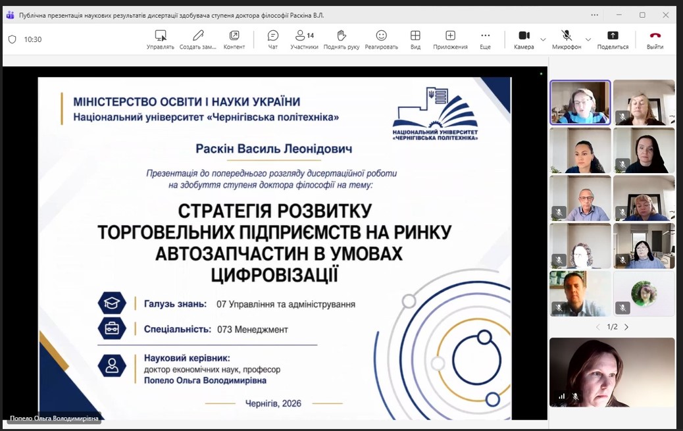Click the 10:30 meeting timer
Image resolution: width=683 pixels, height=431 pixels.
coord(33,39)
